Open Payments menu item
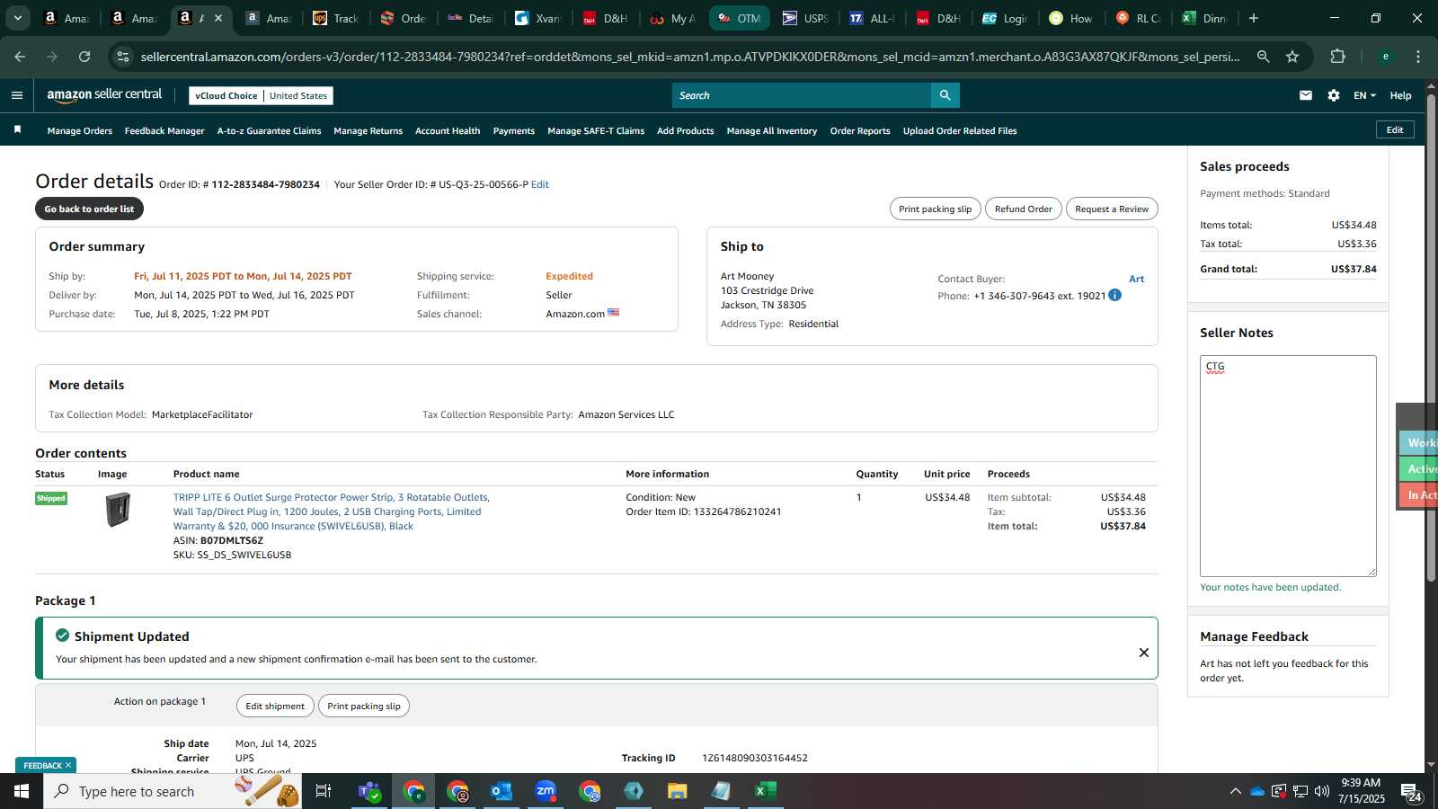This screenshot has width=1438, height=809. (514, 130)
